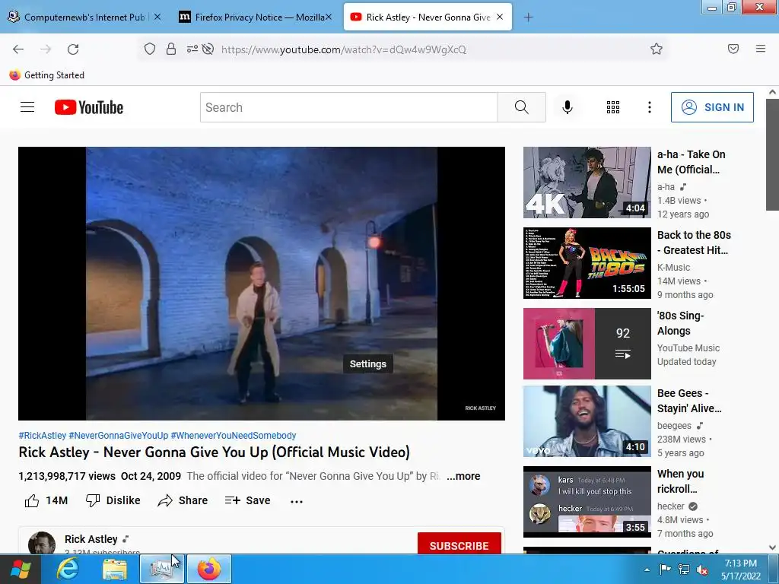Open the Firefox application menu

761,49
